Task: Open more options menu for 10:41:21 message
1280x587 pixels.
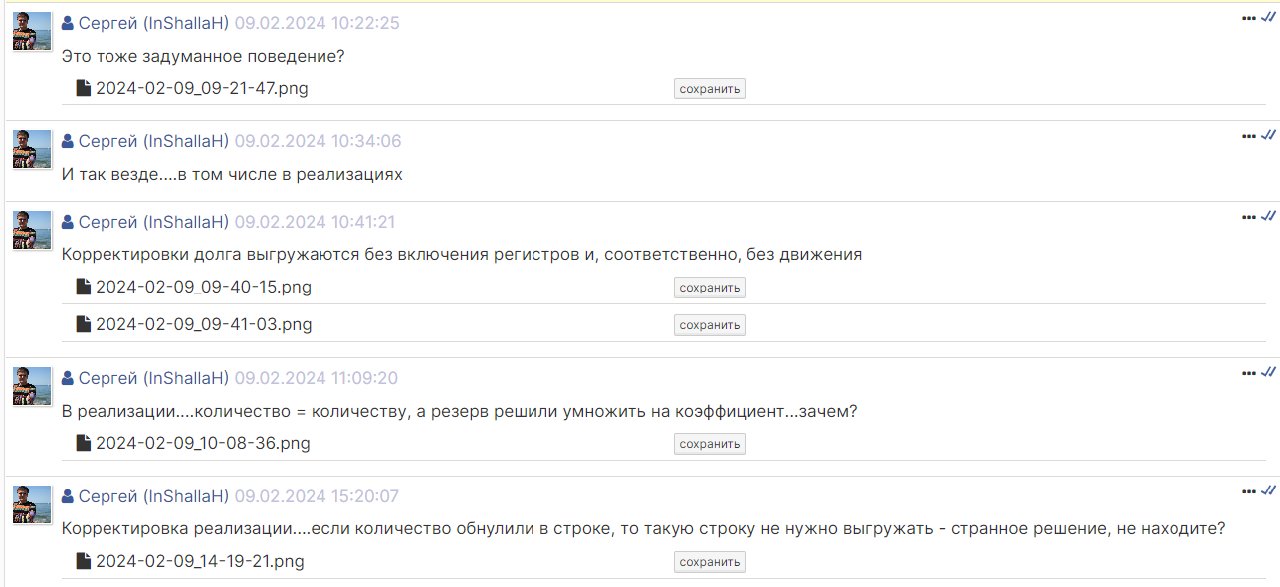Action: (x=1249, y=216)
